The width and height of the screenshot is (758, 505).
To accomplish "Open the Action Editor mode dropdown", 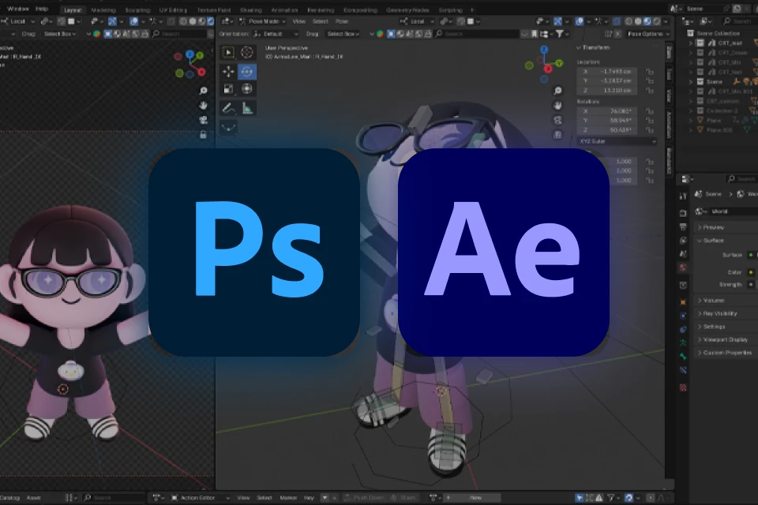I will point(200,497).
